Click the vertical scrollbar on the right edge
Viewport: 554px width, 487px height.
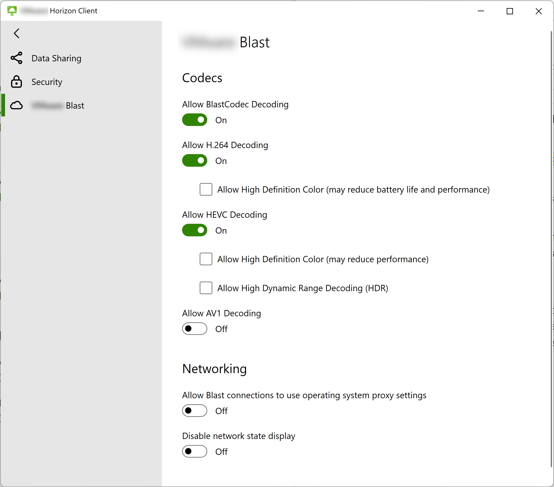tap(551, 249)
